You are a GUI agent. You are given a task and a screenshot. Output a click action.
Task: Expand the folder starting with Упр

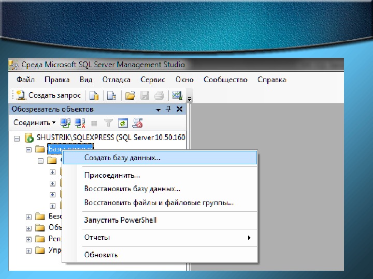click(x=29, y=251)
